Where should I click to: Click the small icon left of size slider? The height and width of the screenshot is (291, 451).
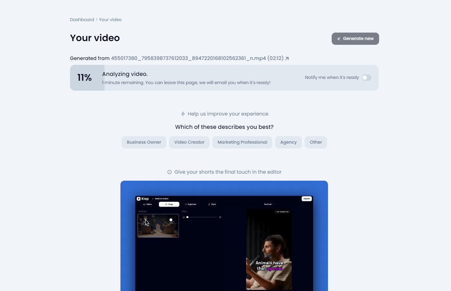(184, 217)
